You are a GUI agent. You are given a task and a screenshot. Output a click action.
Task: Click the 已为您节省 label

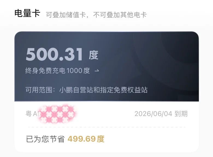pos(45,139)
